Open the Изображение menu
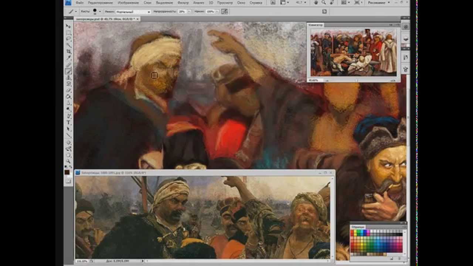Viewport: 473px width, 266px height. point(129,3)
